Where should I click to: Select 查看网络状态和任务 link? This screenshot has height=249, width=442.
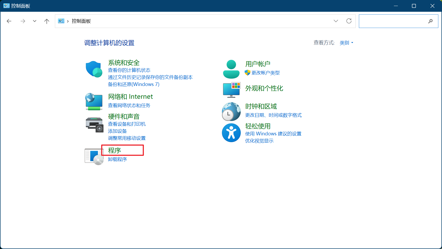pos(129,106)
